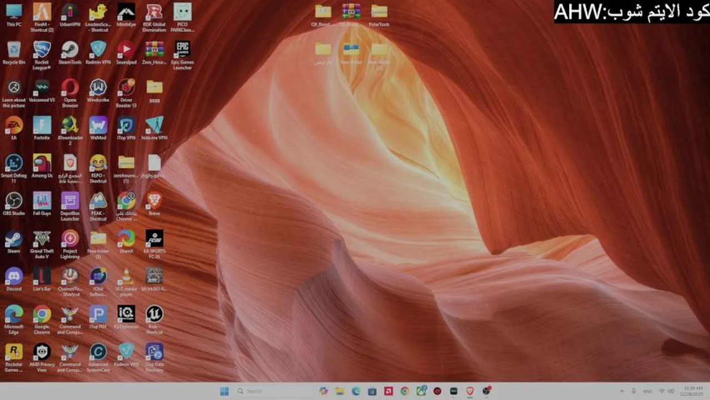Open Advanced SystemCare desktop icon
The width and height of the screenshot is (710, 400).
click(98, 357)
